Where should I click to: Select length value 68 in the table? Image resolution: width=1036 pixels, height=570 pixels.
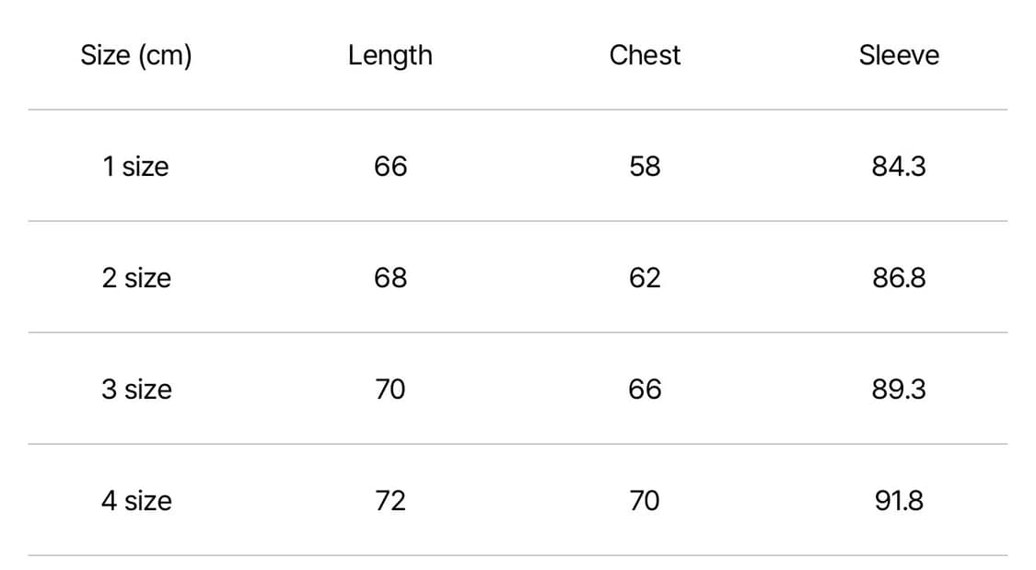pyautogui.click(x=390, y=278)
